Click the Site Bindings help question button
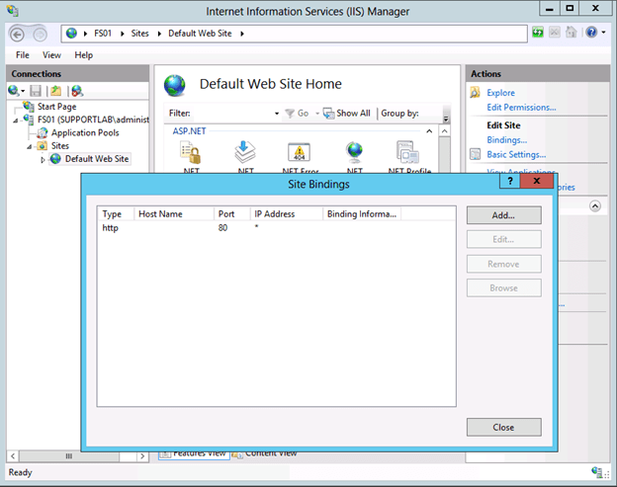 click(510, 181)
